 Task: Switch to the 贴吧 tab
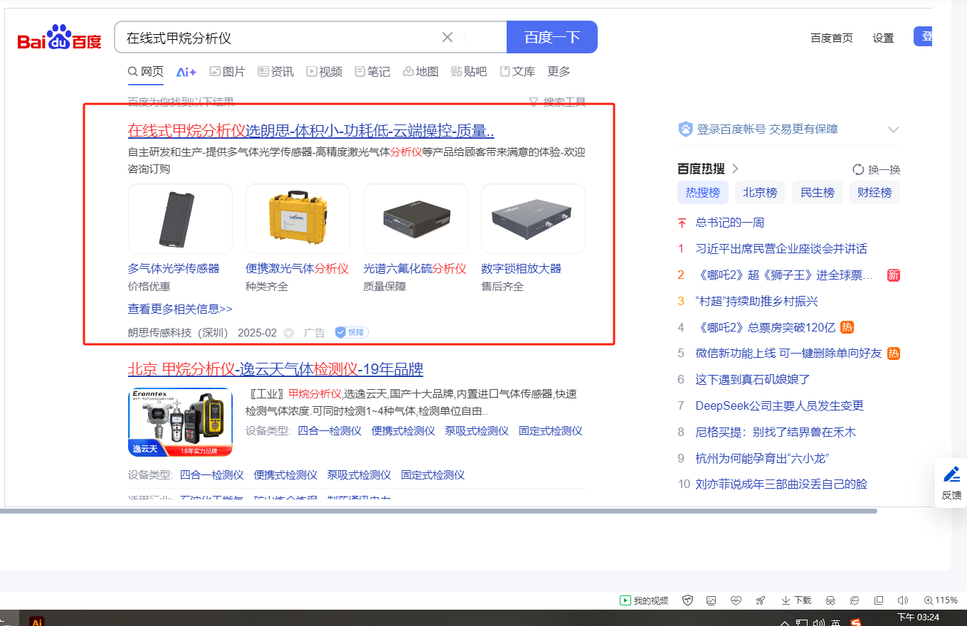point(469,72)
